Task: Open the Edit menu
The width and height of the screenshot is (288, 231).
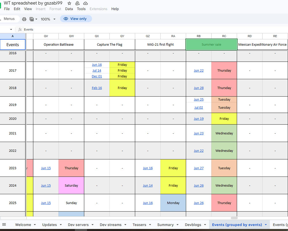Action: tap(17, 9)
